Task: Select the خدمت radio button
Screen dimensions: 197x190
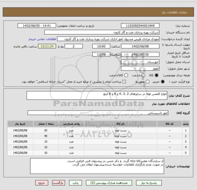Action: (143, 75)
